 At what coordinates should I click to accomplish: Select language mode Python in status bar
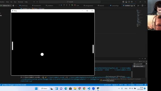(132, 85)
